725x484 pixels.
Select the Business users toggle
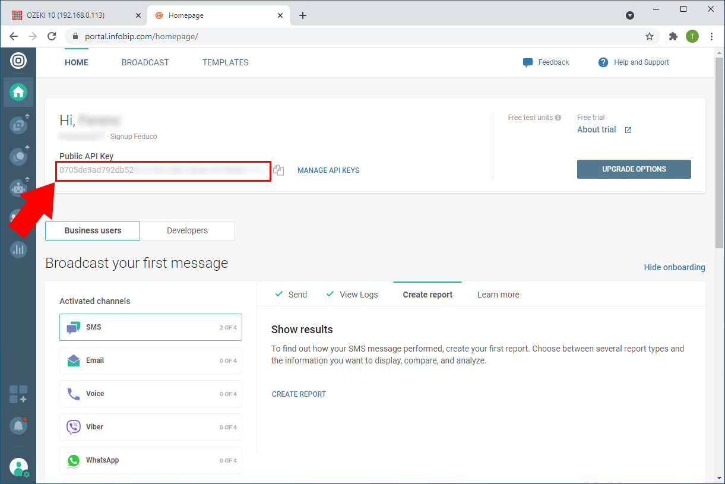(93, 231)
